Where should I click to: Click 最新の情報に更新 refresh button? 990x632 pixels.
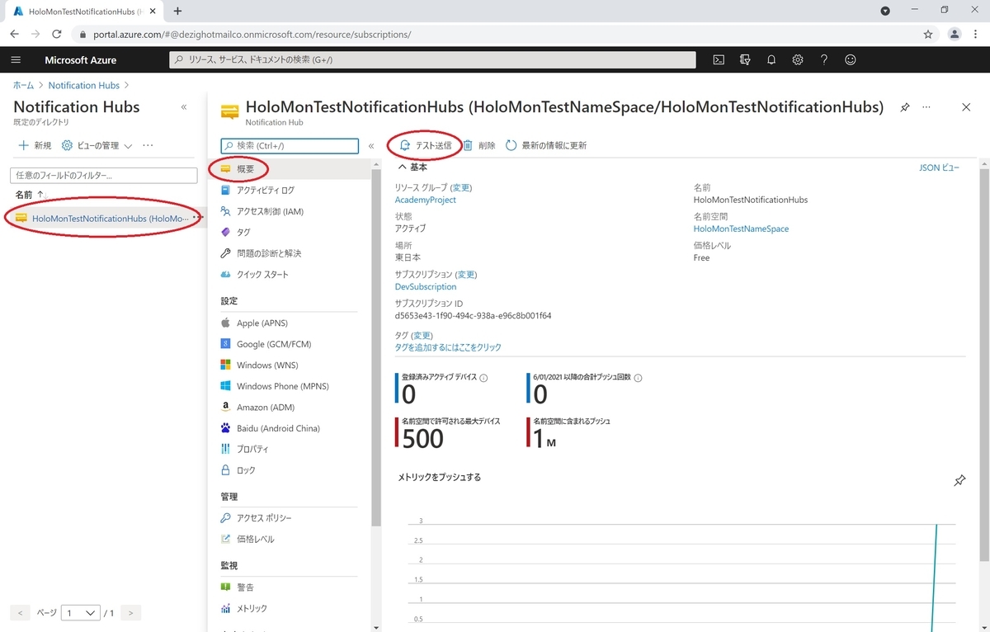pos(546,145)
